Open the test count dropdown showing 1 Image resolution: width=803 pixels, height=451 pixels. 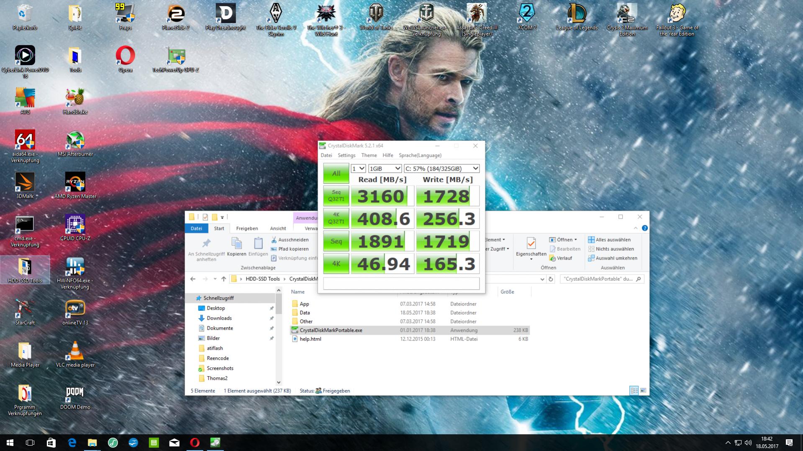(358, 168)
